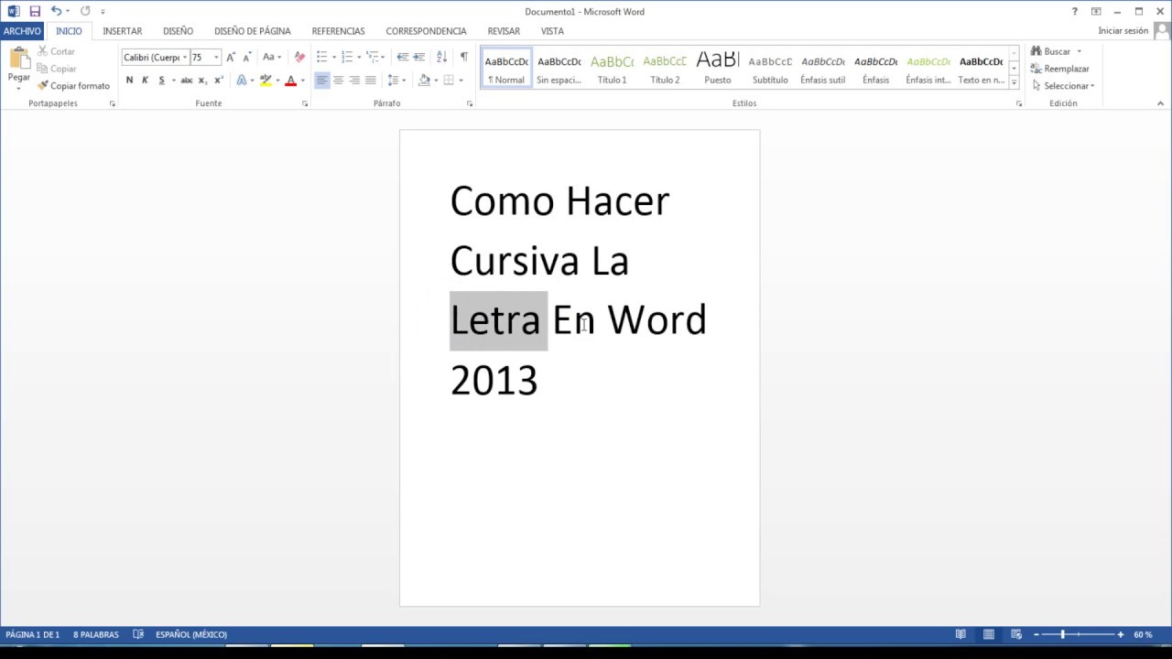Switch to web layout view in status bar
This screenshot has height=659, width=1172.
(x=1017, y=634)
